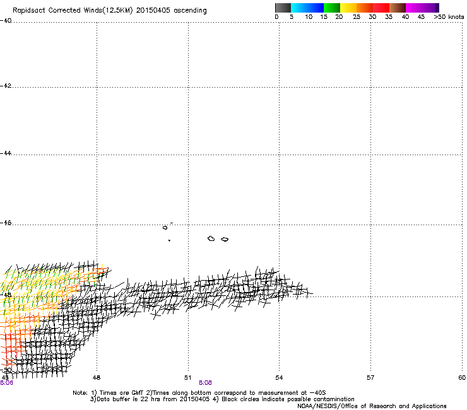
Task: Click the 51 longitude axis label
Action: (x=187, y=378)
